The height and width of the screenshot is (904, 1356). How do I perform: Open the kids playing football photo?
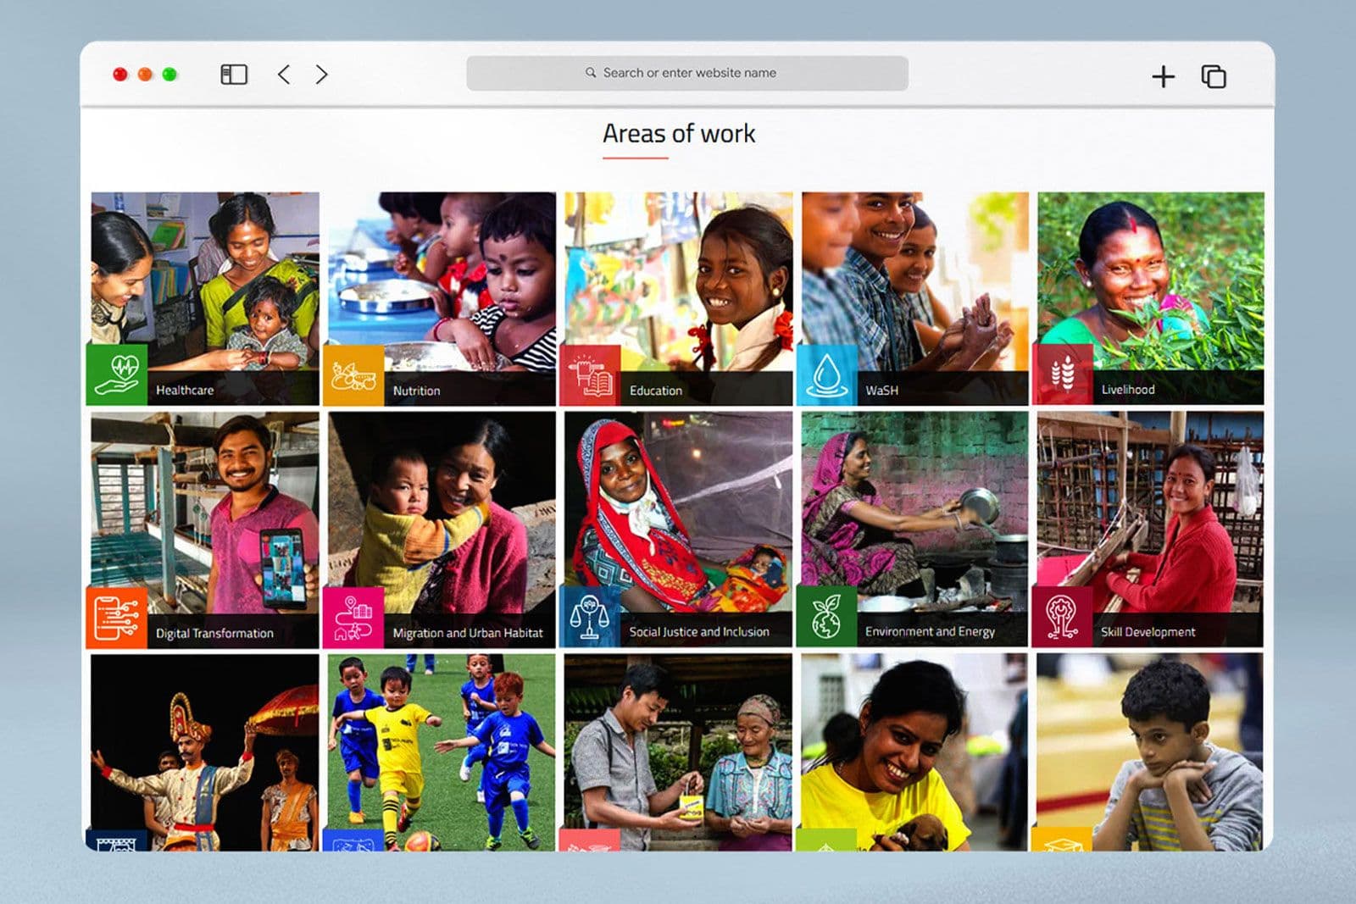click(442, 752)
